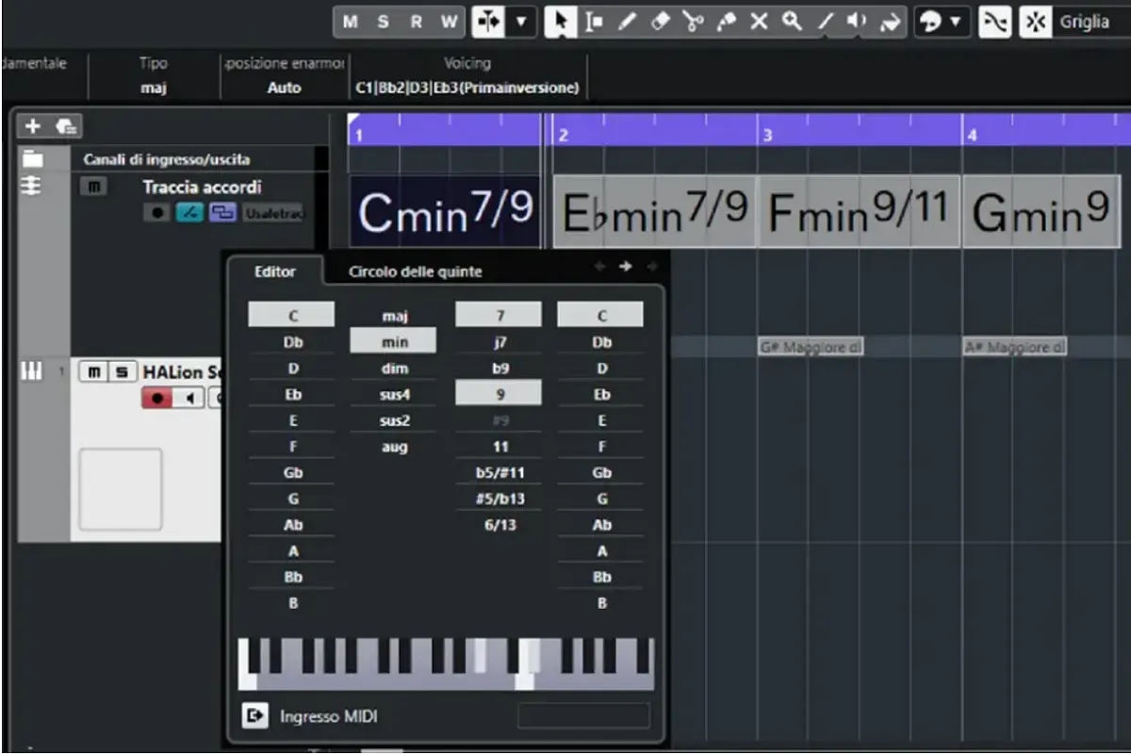The image size is (1131, 754).
Task: Open the Griglia snap type dropdown
Action: (x=1084, y=22)
